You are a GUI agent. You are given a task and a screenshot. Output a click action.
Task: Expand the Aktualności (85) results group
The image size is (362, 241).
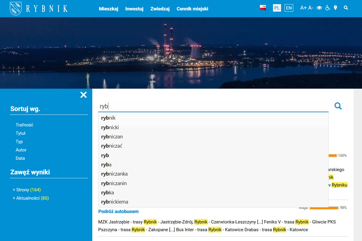click(31, 198)
